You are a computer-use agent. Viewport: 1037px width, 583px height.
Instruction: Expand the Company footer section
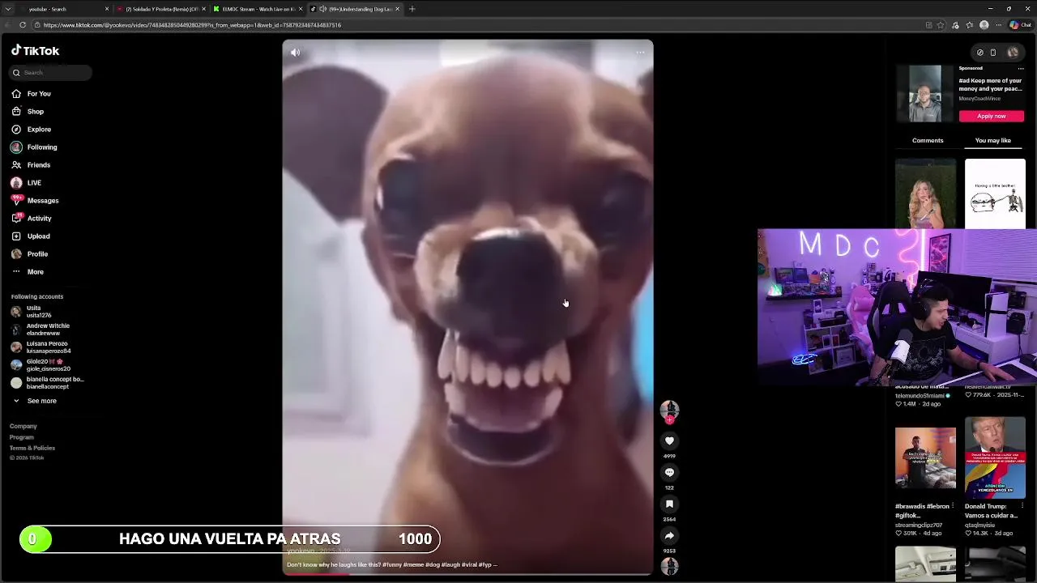point(23,426)
